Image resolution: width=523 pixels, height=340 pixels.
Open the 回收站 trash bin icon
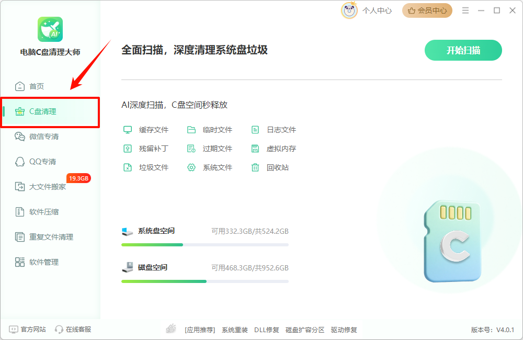click(x=255, y=167)
